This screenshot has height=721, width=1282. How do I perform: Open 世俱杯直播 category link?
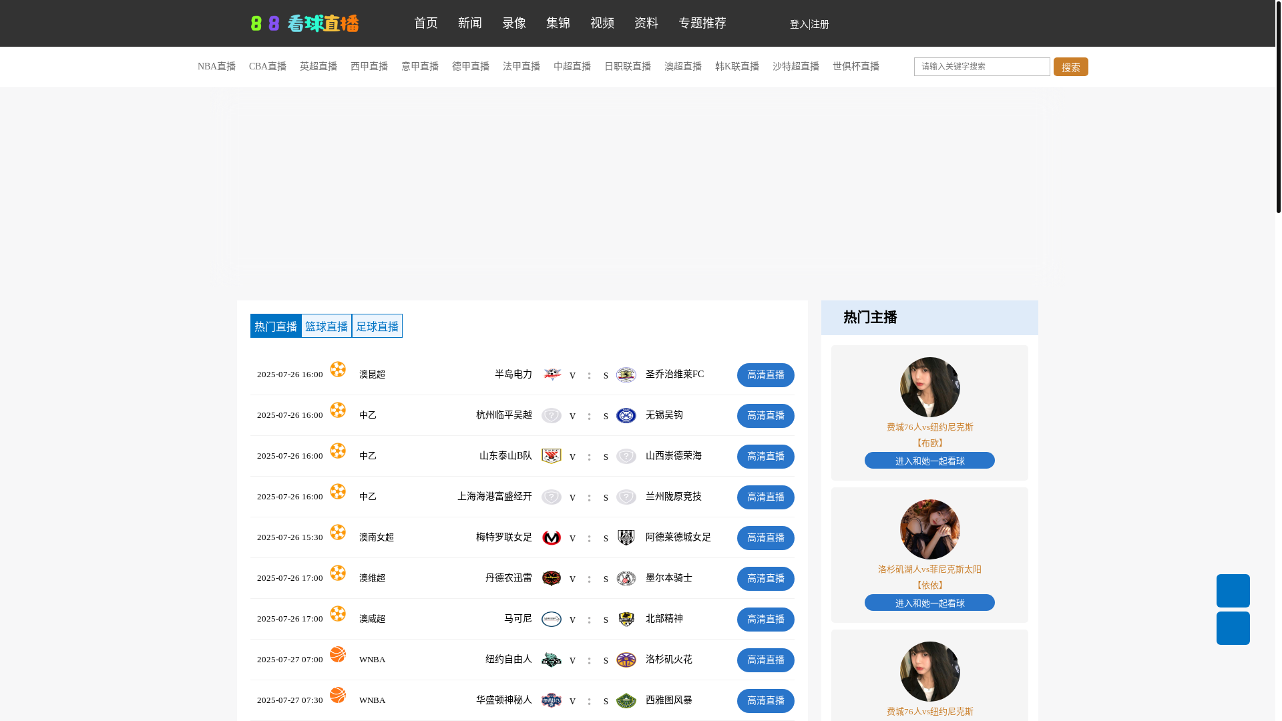pos(856,67)
